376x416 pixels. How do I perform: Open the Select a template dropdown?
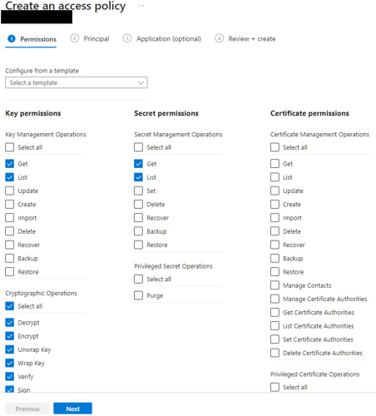[77, 82]
